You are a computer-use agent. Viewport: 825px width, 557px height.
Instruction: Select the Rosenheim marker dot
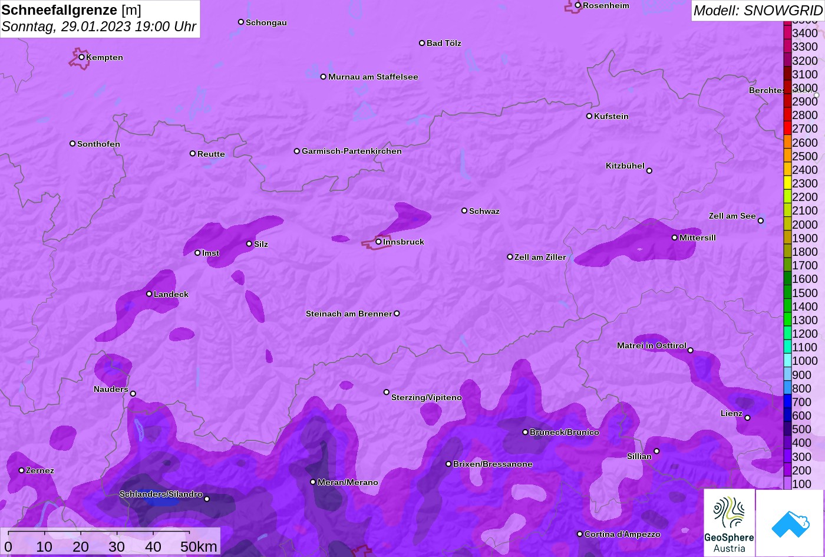tap(578, 5)
